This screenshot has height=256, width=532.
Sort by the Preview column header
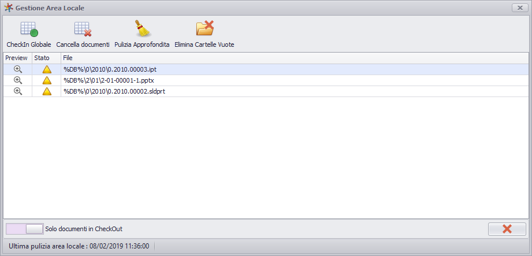click(x=18, y=58)
